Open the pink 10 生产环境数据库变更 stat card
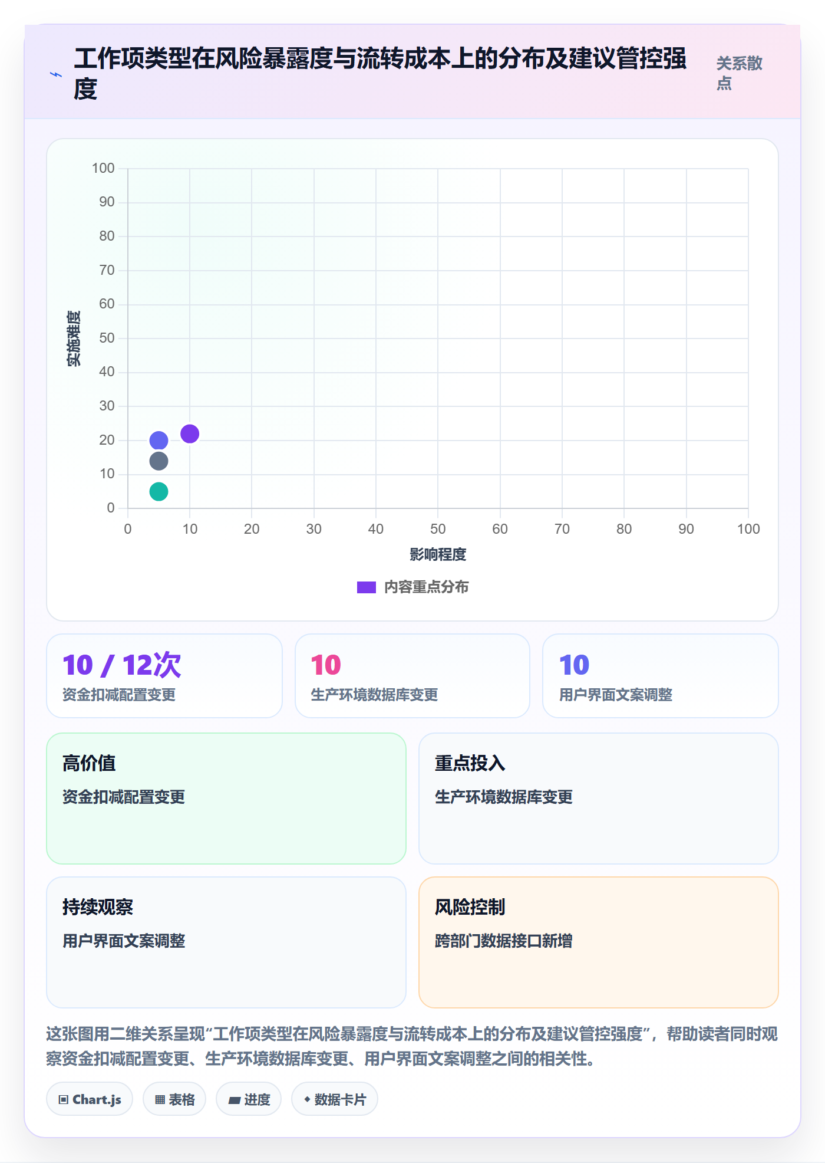825x1163 pixels. pyautogui.click(x=412, y=676)
